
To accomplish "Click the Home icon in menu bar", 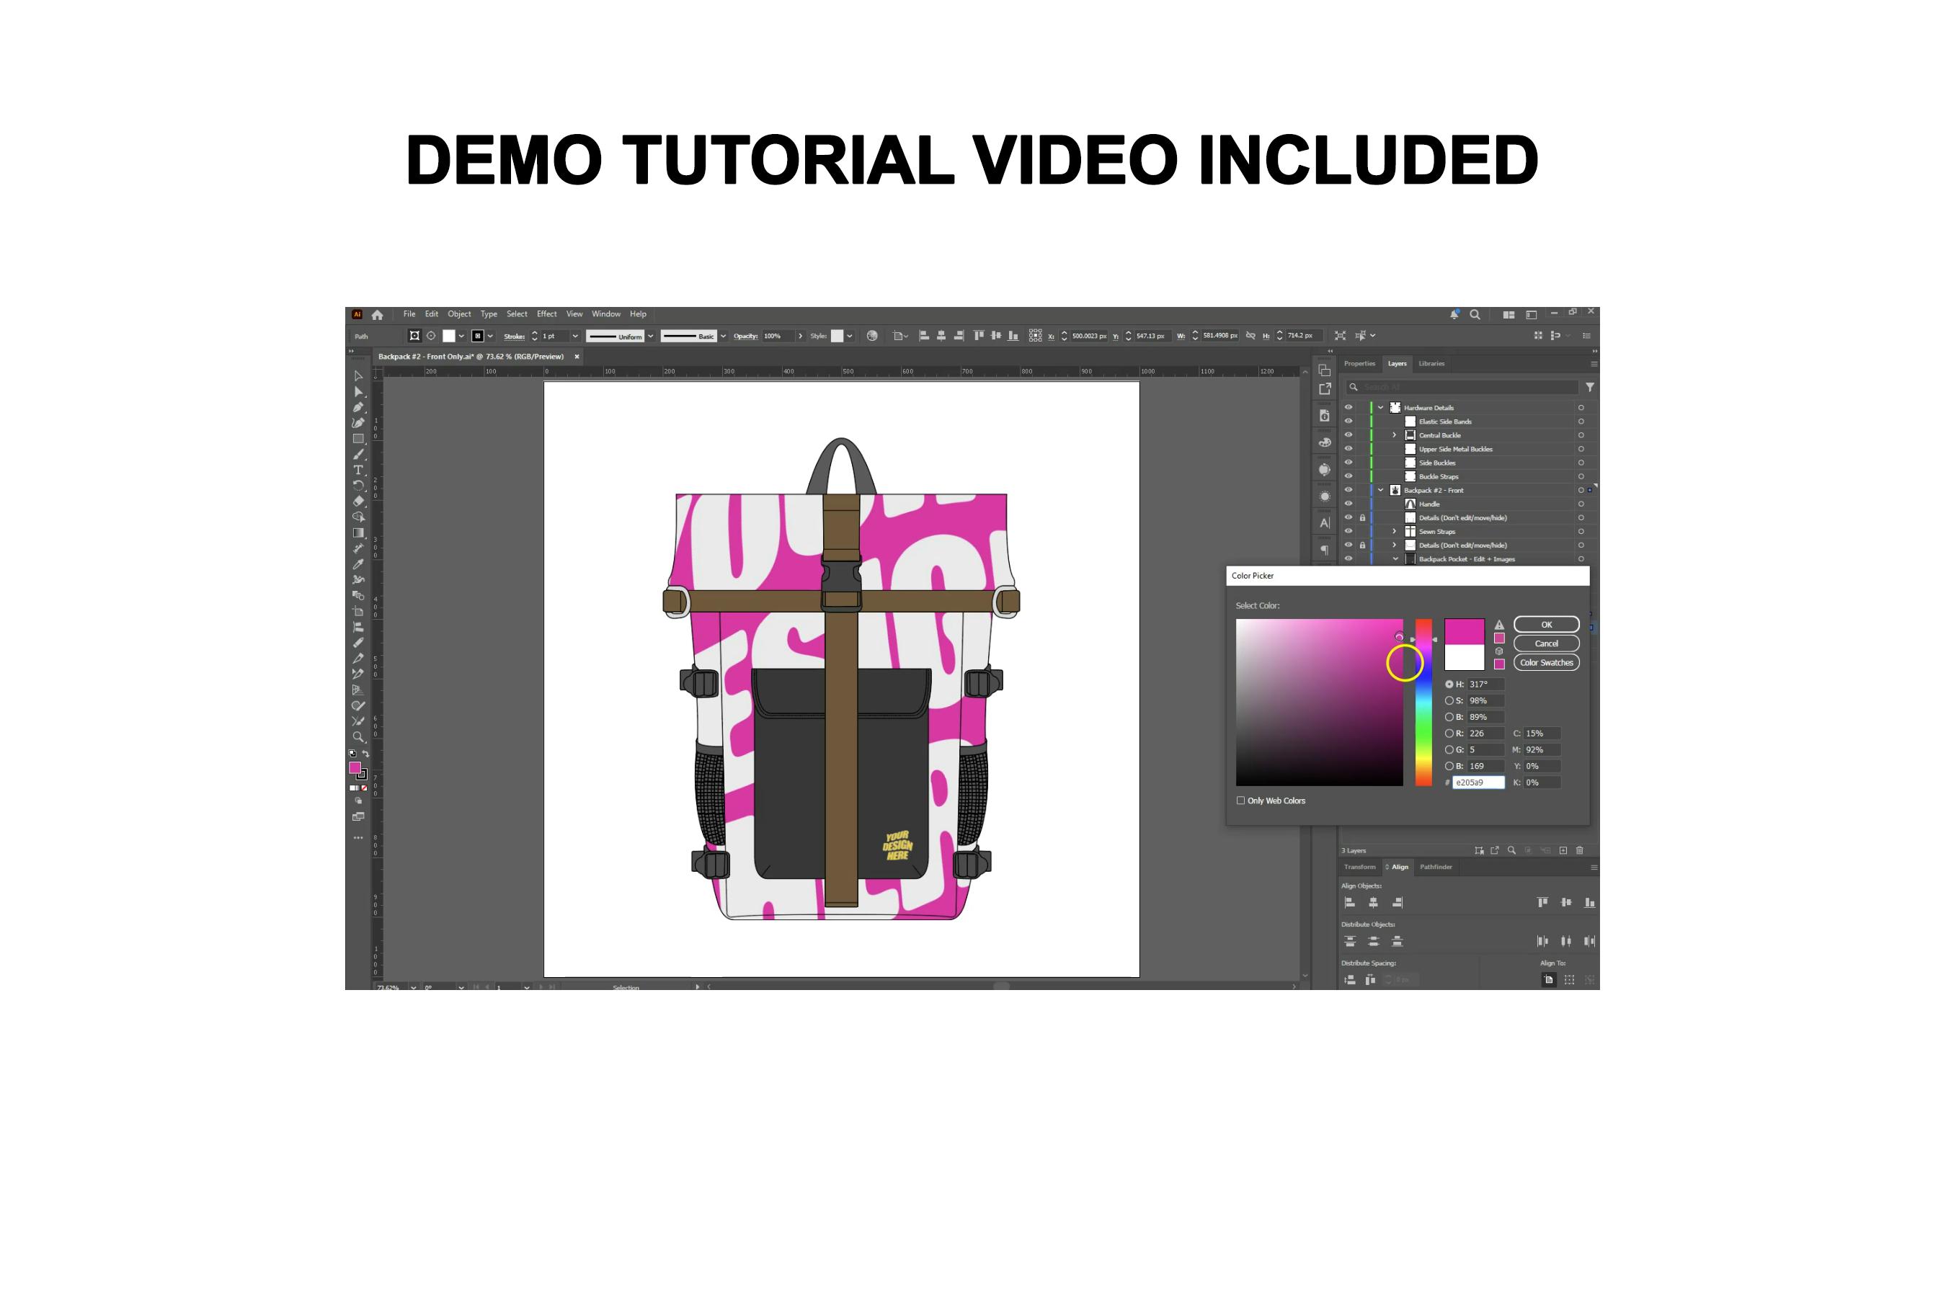I will coord(377,314).
